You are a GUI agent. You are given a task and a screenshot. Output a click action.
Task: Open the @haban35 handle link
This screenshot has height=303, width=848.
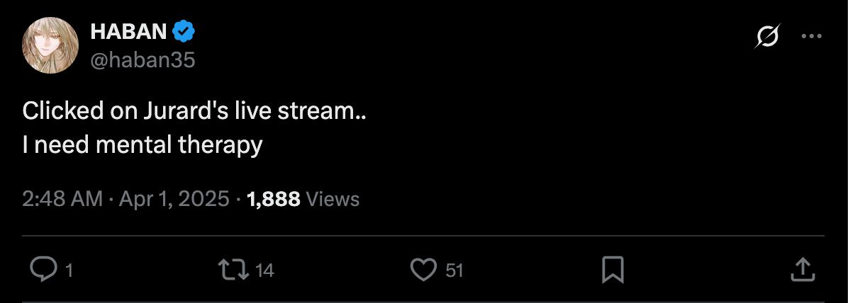click(143, 61)
